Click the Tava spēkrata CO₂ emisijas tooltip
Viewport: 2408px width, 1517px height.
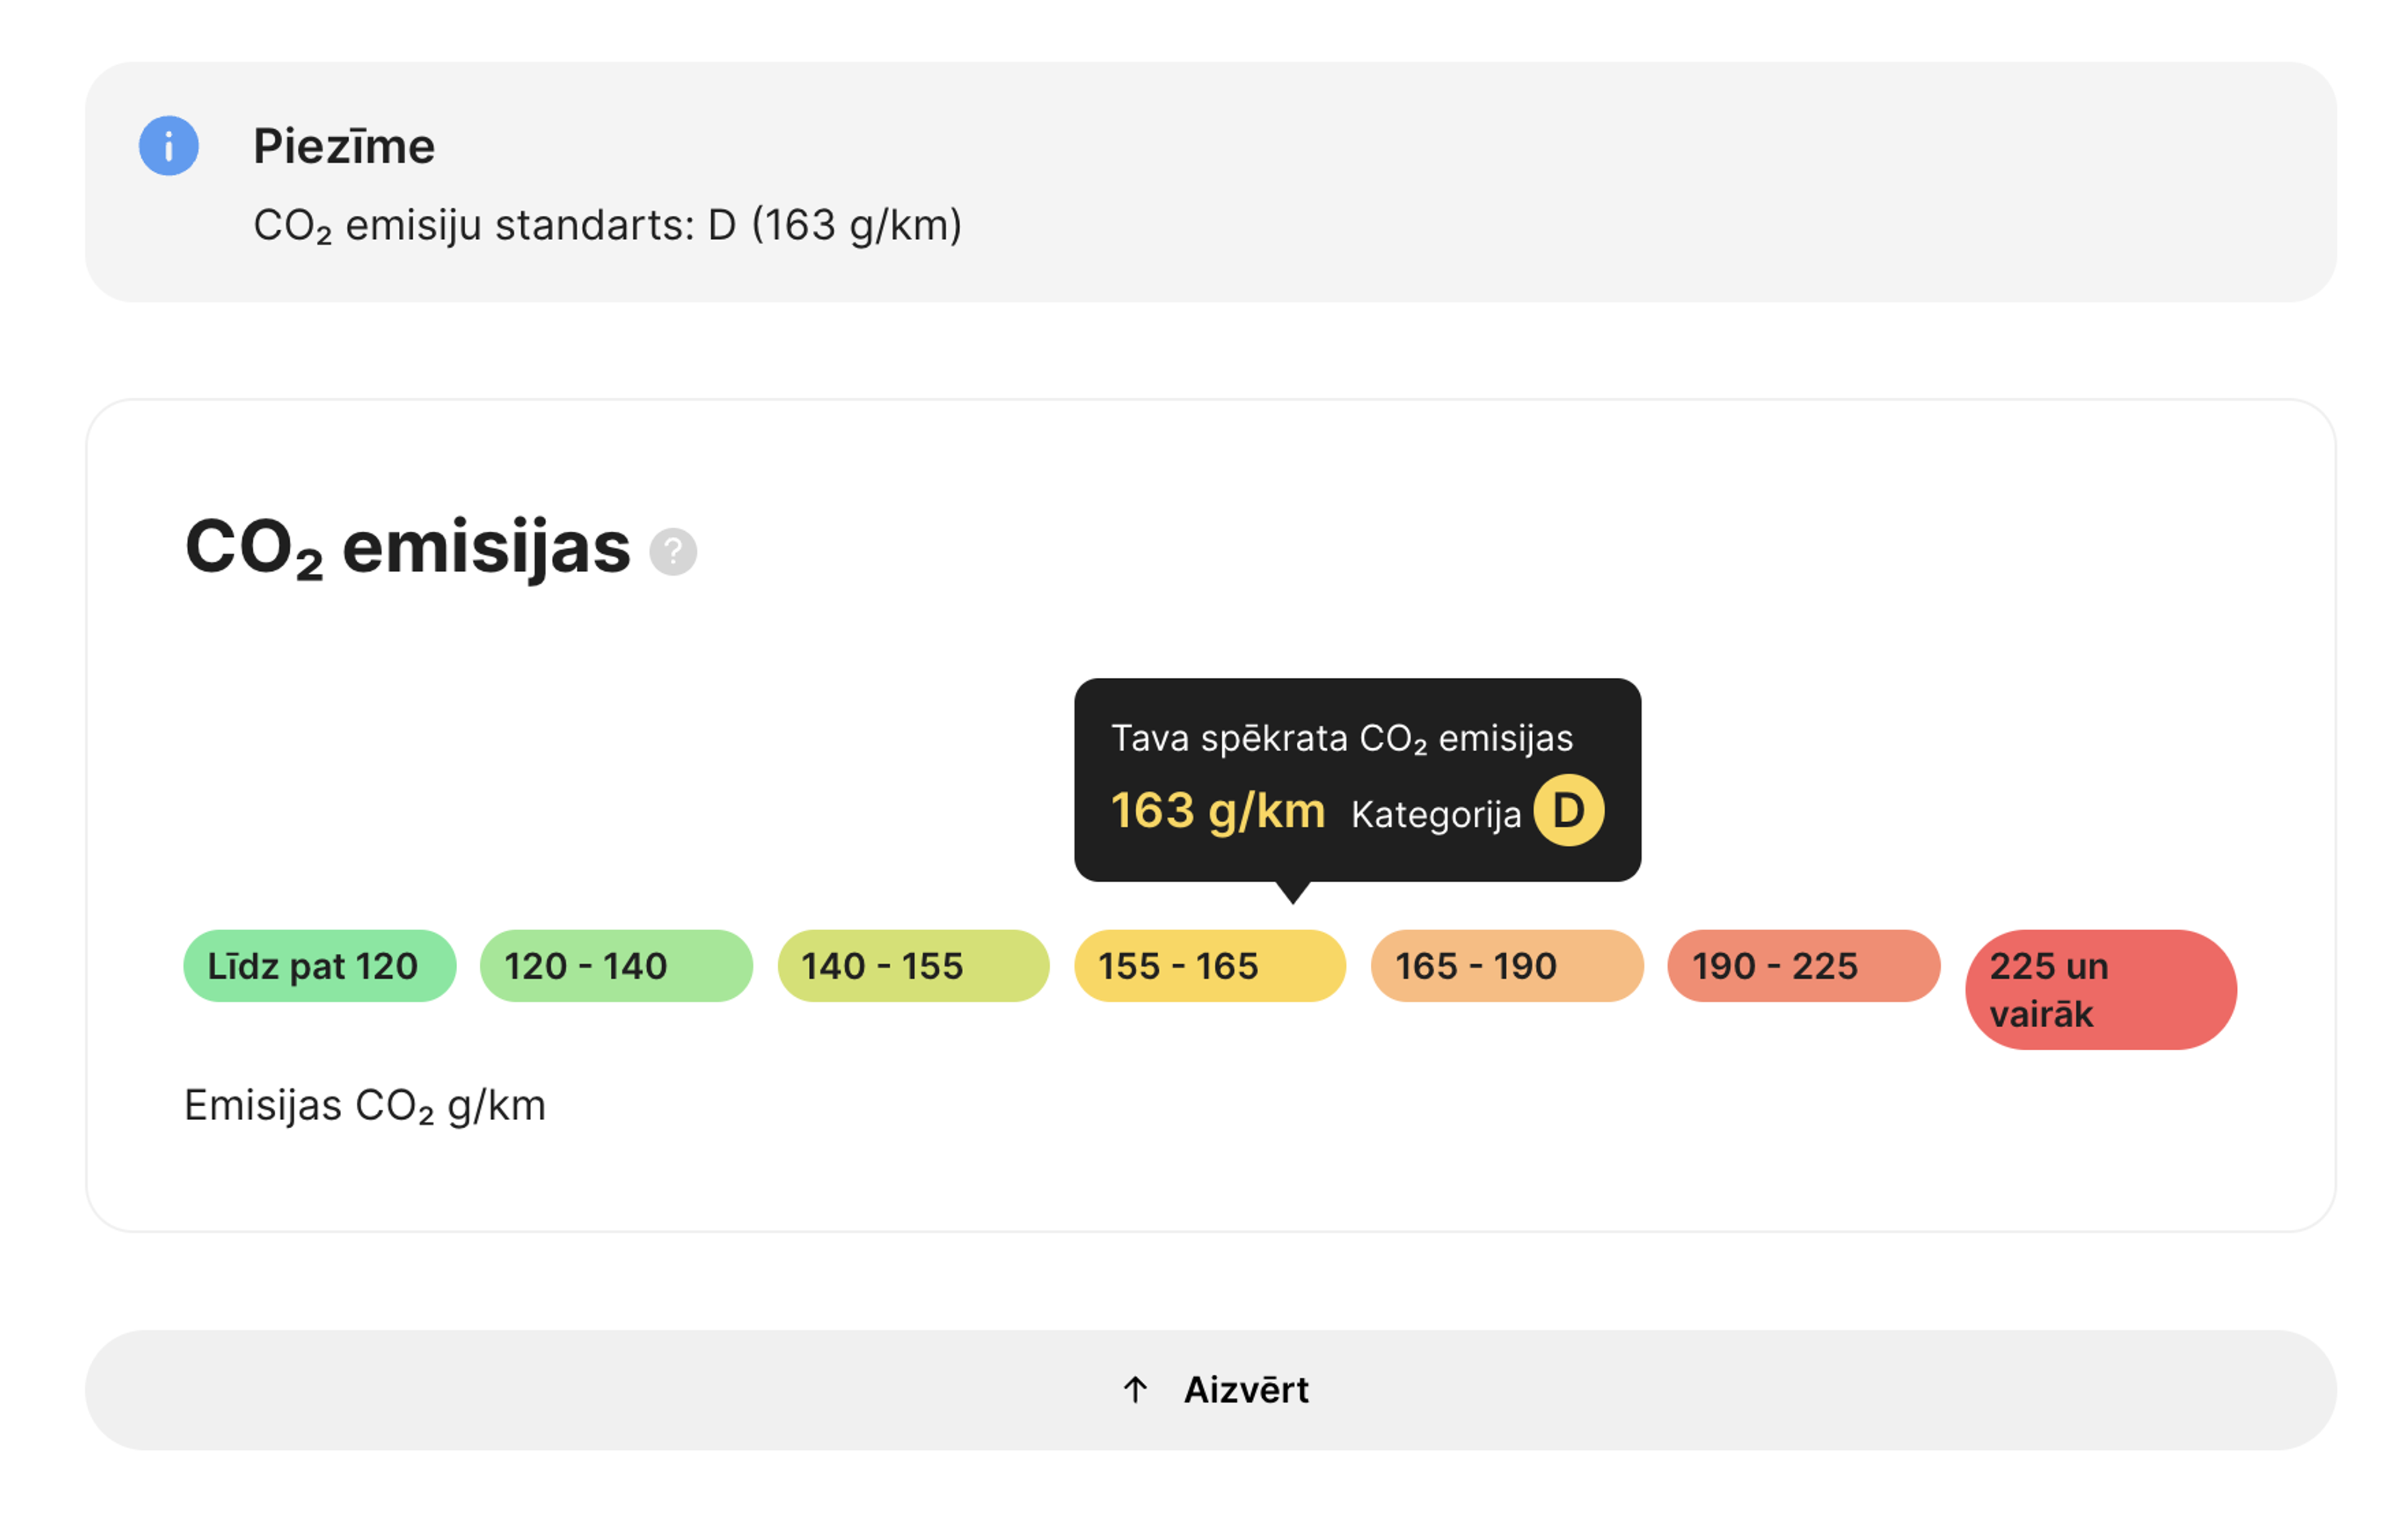[x=1358, y=780]
